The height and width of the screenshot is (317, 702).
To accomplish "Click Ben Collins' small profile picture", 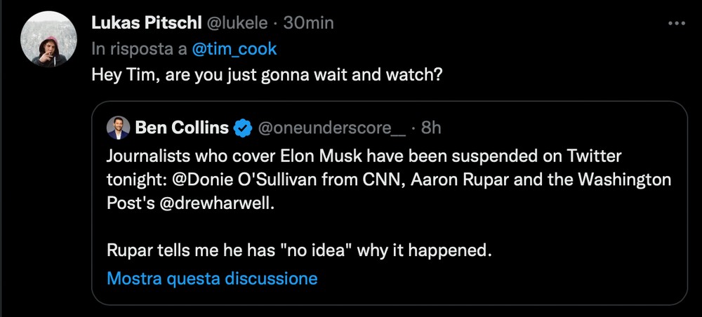I will (x=117, y=128).
